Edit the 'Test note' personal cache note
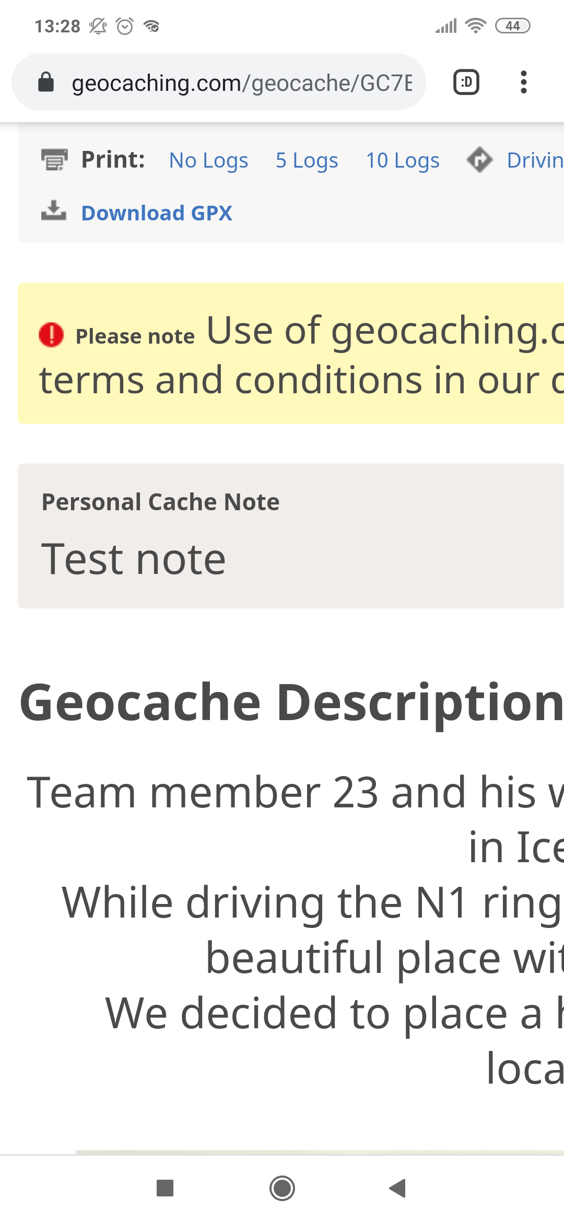This screenshot has height=1222, width=564. point(134,559)
